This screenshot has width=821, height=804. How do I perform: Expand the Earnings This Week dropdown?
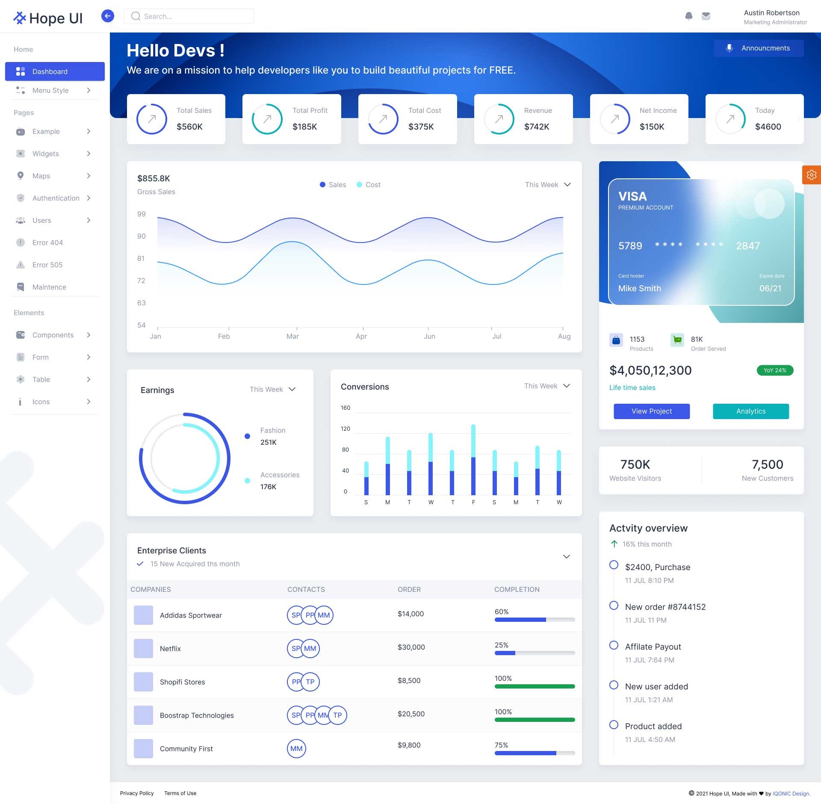(273, 390)
